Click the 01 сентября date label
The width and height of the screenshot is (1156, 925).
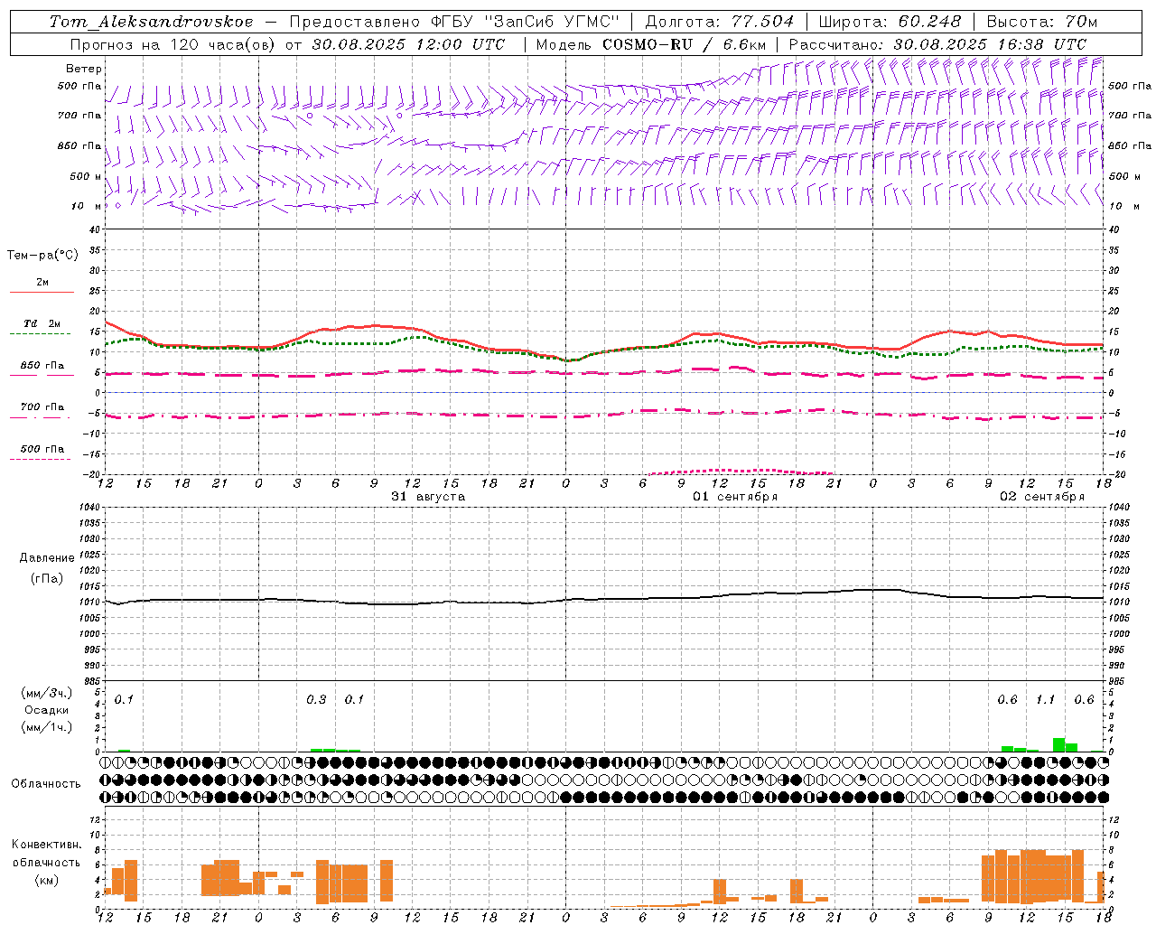[735, 497]
